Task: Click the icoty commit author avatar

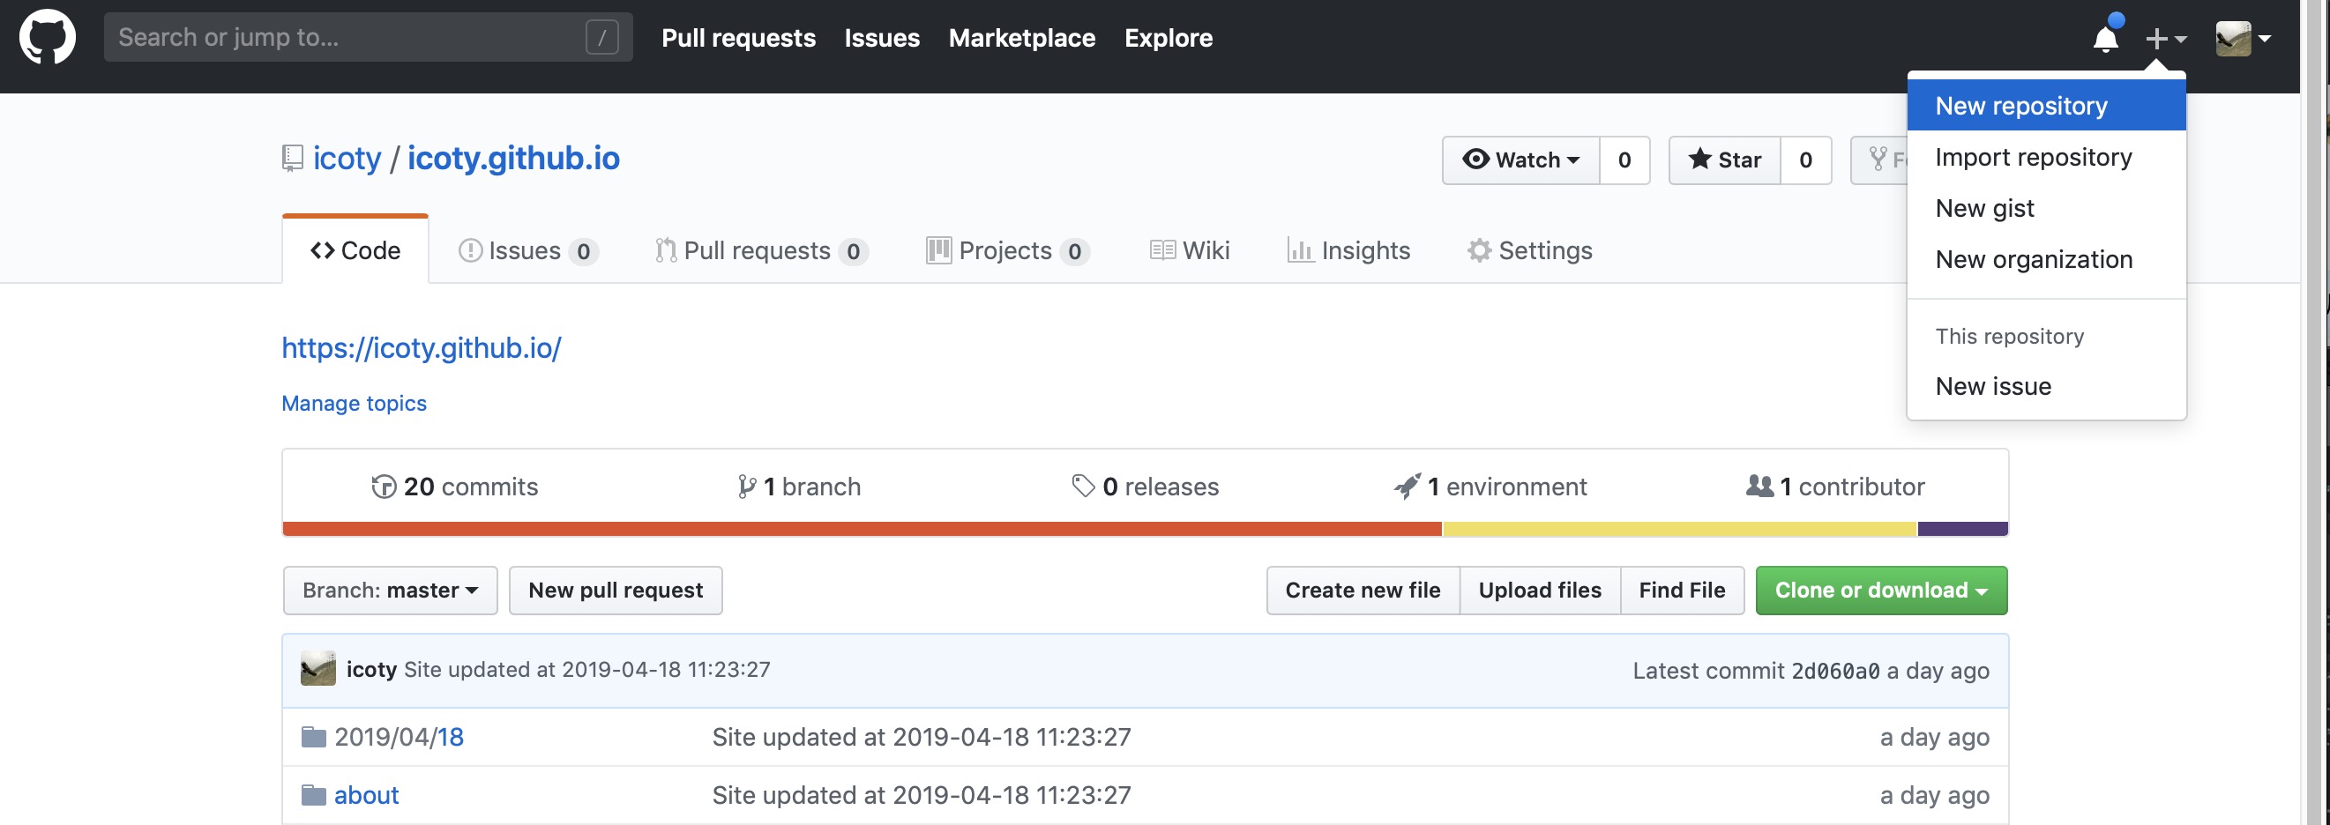Action: tap(317, 669)
